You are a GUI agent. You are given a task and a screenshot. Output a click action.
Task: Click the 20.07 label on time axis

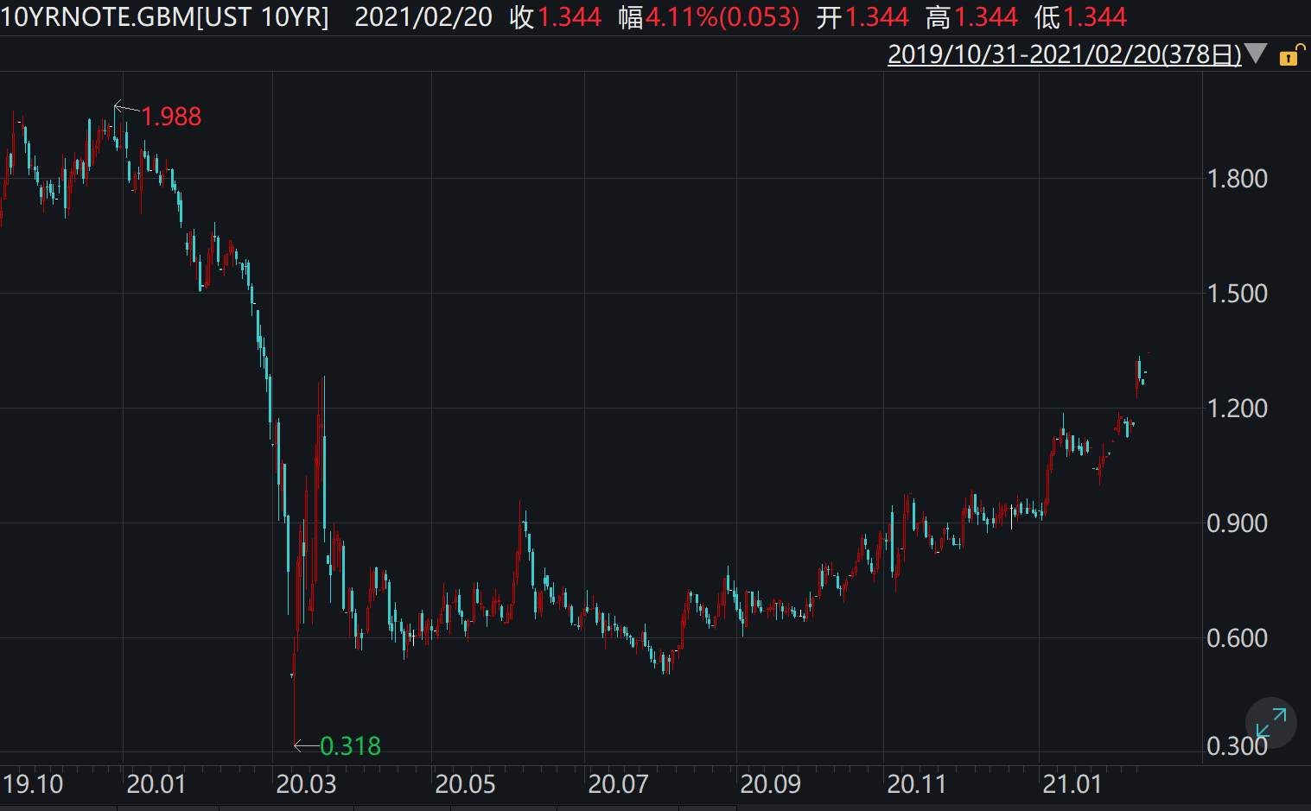click(x=618, y=784)
